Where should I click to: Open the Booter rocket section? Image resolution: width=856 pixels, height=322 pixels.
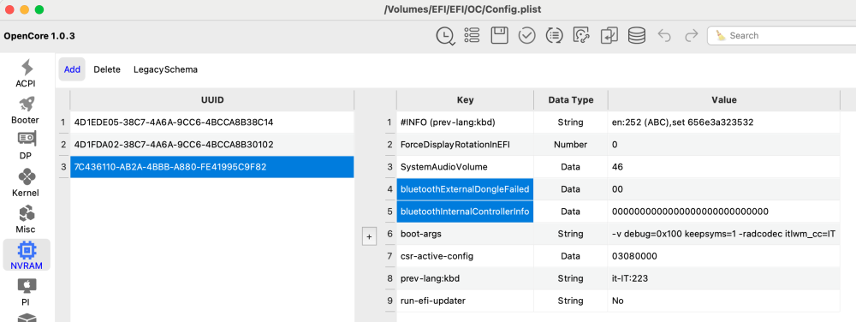click(x=25, y=110)
